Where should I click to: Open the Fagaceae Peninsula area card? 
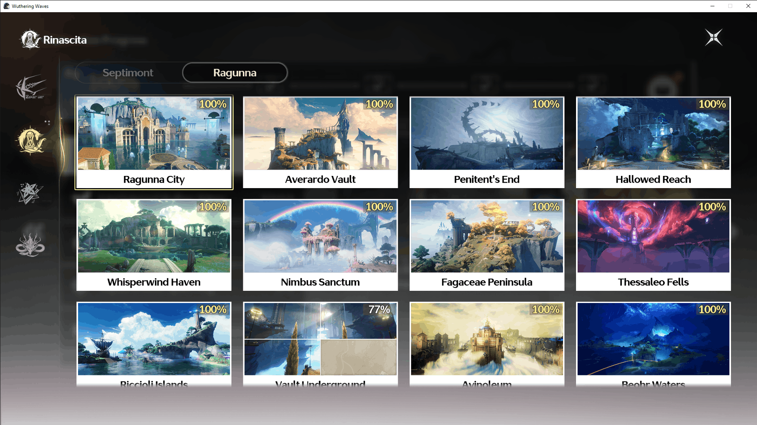pos(487,245)
